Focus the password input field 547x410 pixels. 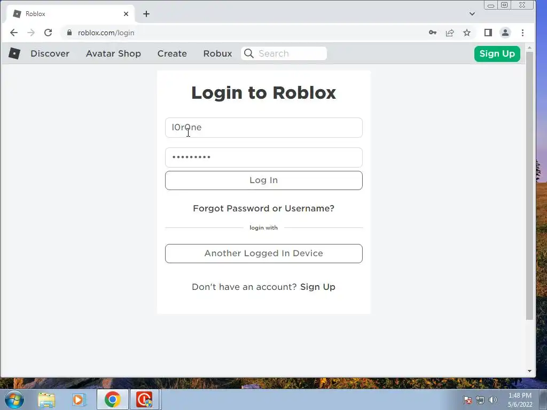tap(264, 157)
